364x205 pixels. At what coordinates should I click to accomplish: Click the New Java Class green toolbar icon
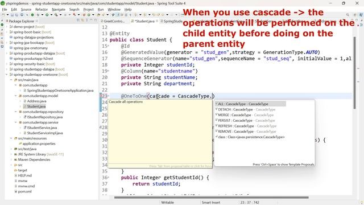click(x=89, y=15)
